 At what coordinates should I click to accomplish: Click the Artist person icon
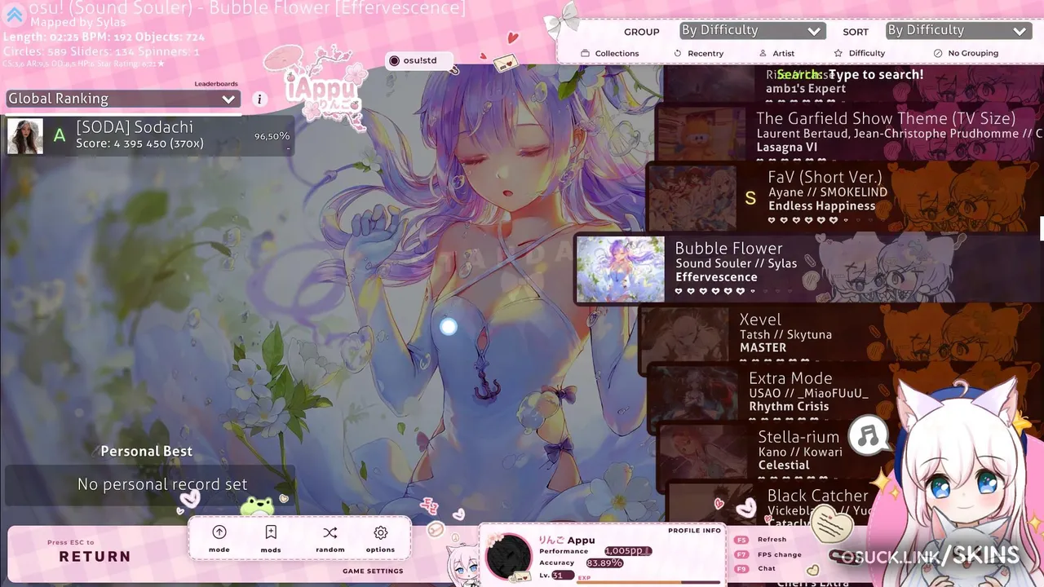pyautogui.click(x=763, y=53)
